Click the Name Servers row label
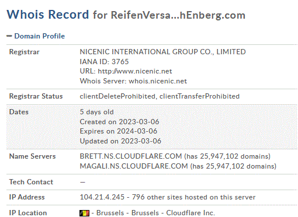Viewport: 298px width, 217px height. click(x=32, y=156)
